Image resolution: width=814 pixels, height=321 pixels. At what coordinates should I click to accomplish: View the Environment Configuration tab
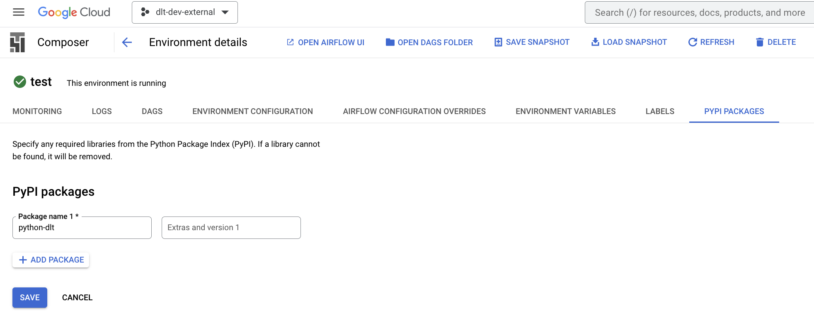click(x=252, y=111)
